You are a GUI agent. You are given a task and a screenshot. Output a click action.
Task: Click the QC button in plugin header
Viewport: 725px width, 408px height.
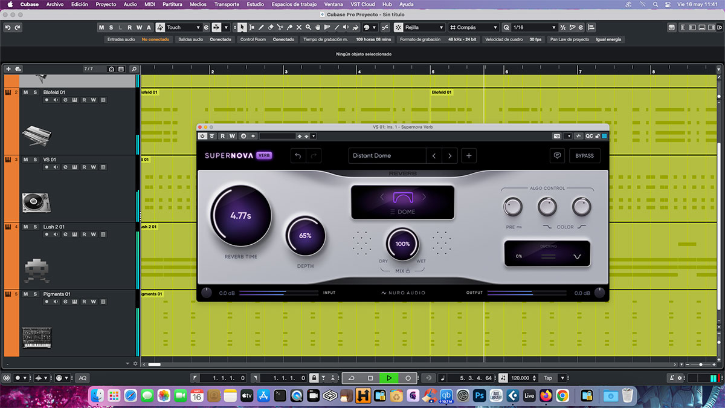coord(588,136)
